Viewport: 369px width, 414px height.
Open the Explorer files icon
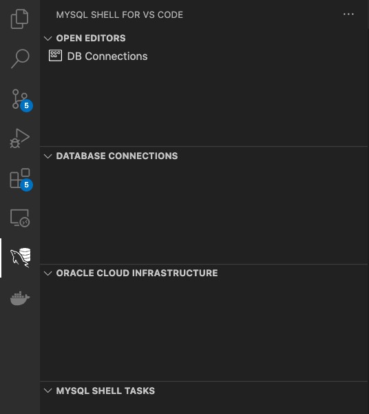pos(19,19)
